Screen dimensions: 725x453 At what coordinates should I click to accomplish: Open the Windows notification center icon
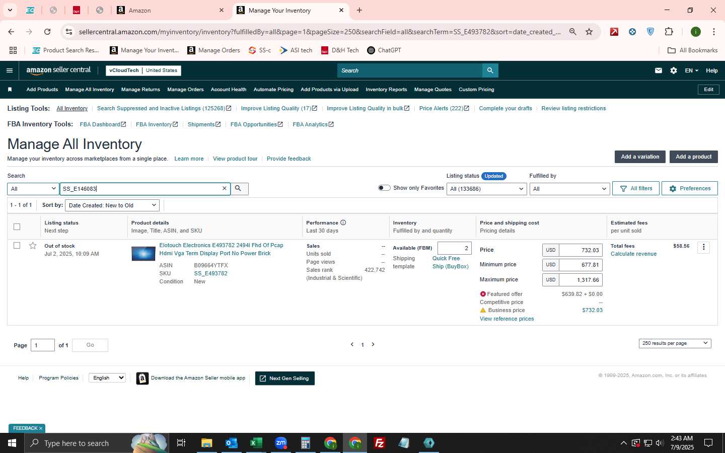708,443
